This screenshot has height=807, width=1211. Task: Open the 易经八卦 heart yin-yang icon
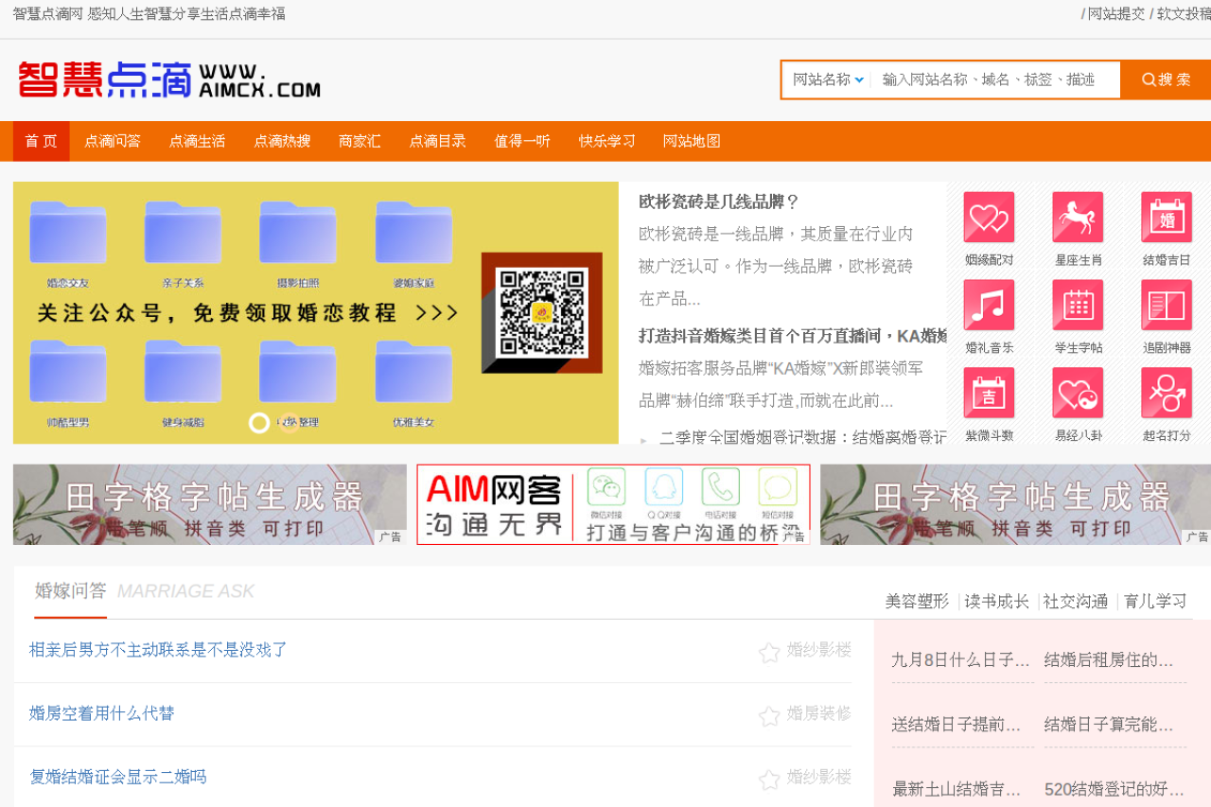tap(1078, 393)
